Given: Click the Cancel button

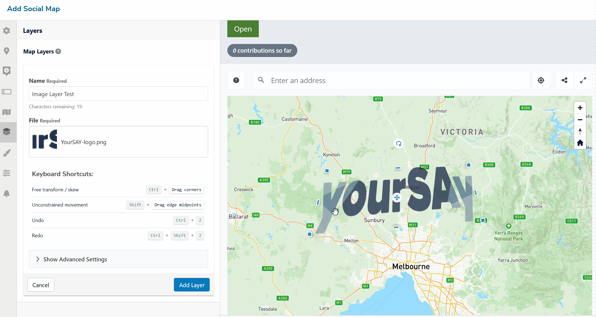Looking at the screenshot, I should [41, 285].
